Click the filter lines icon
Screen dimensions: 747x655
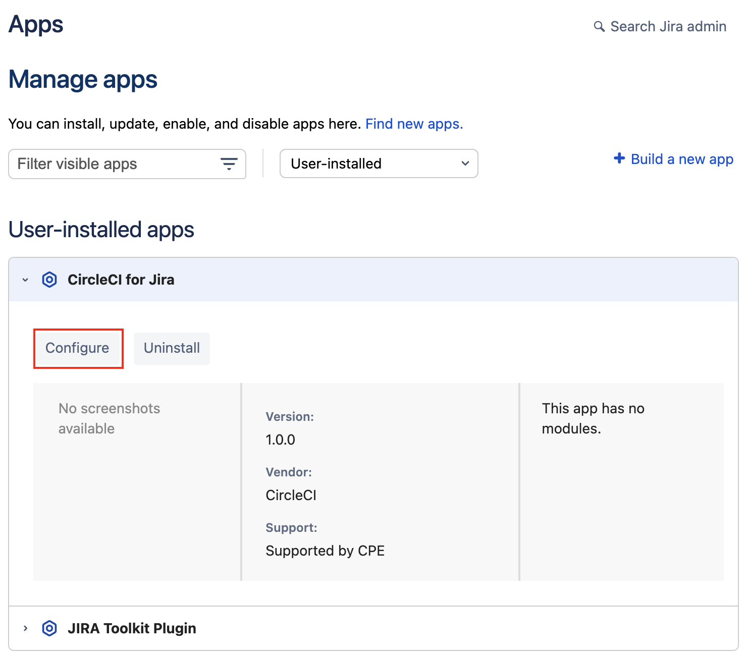(x=229, y=164)
